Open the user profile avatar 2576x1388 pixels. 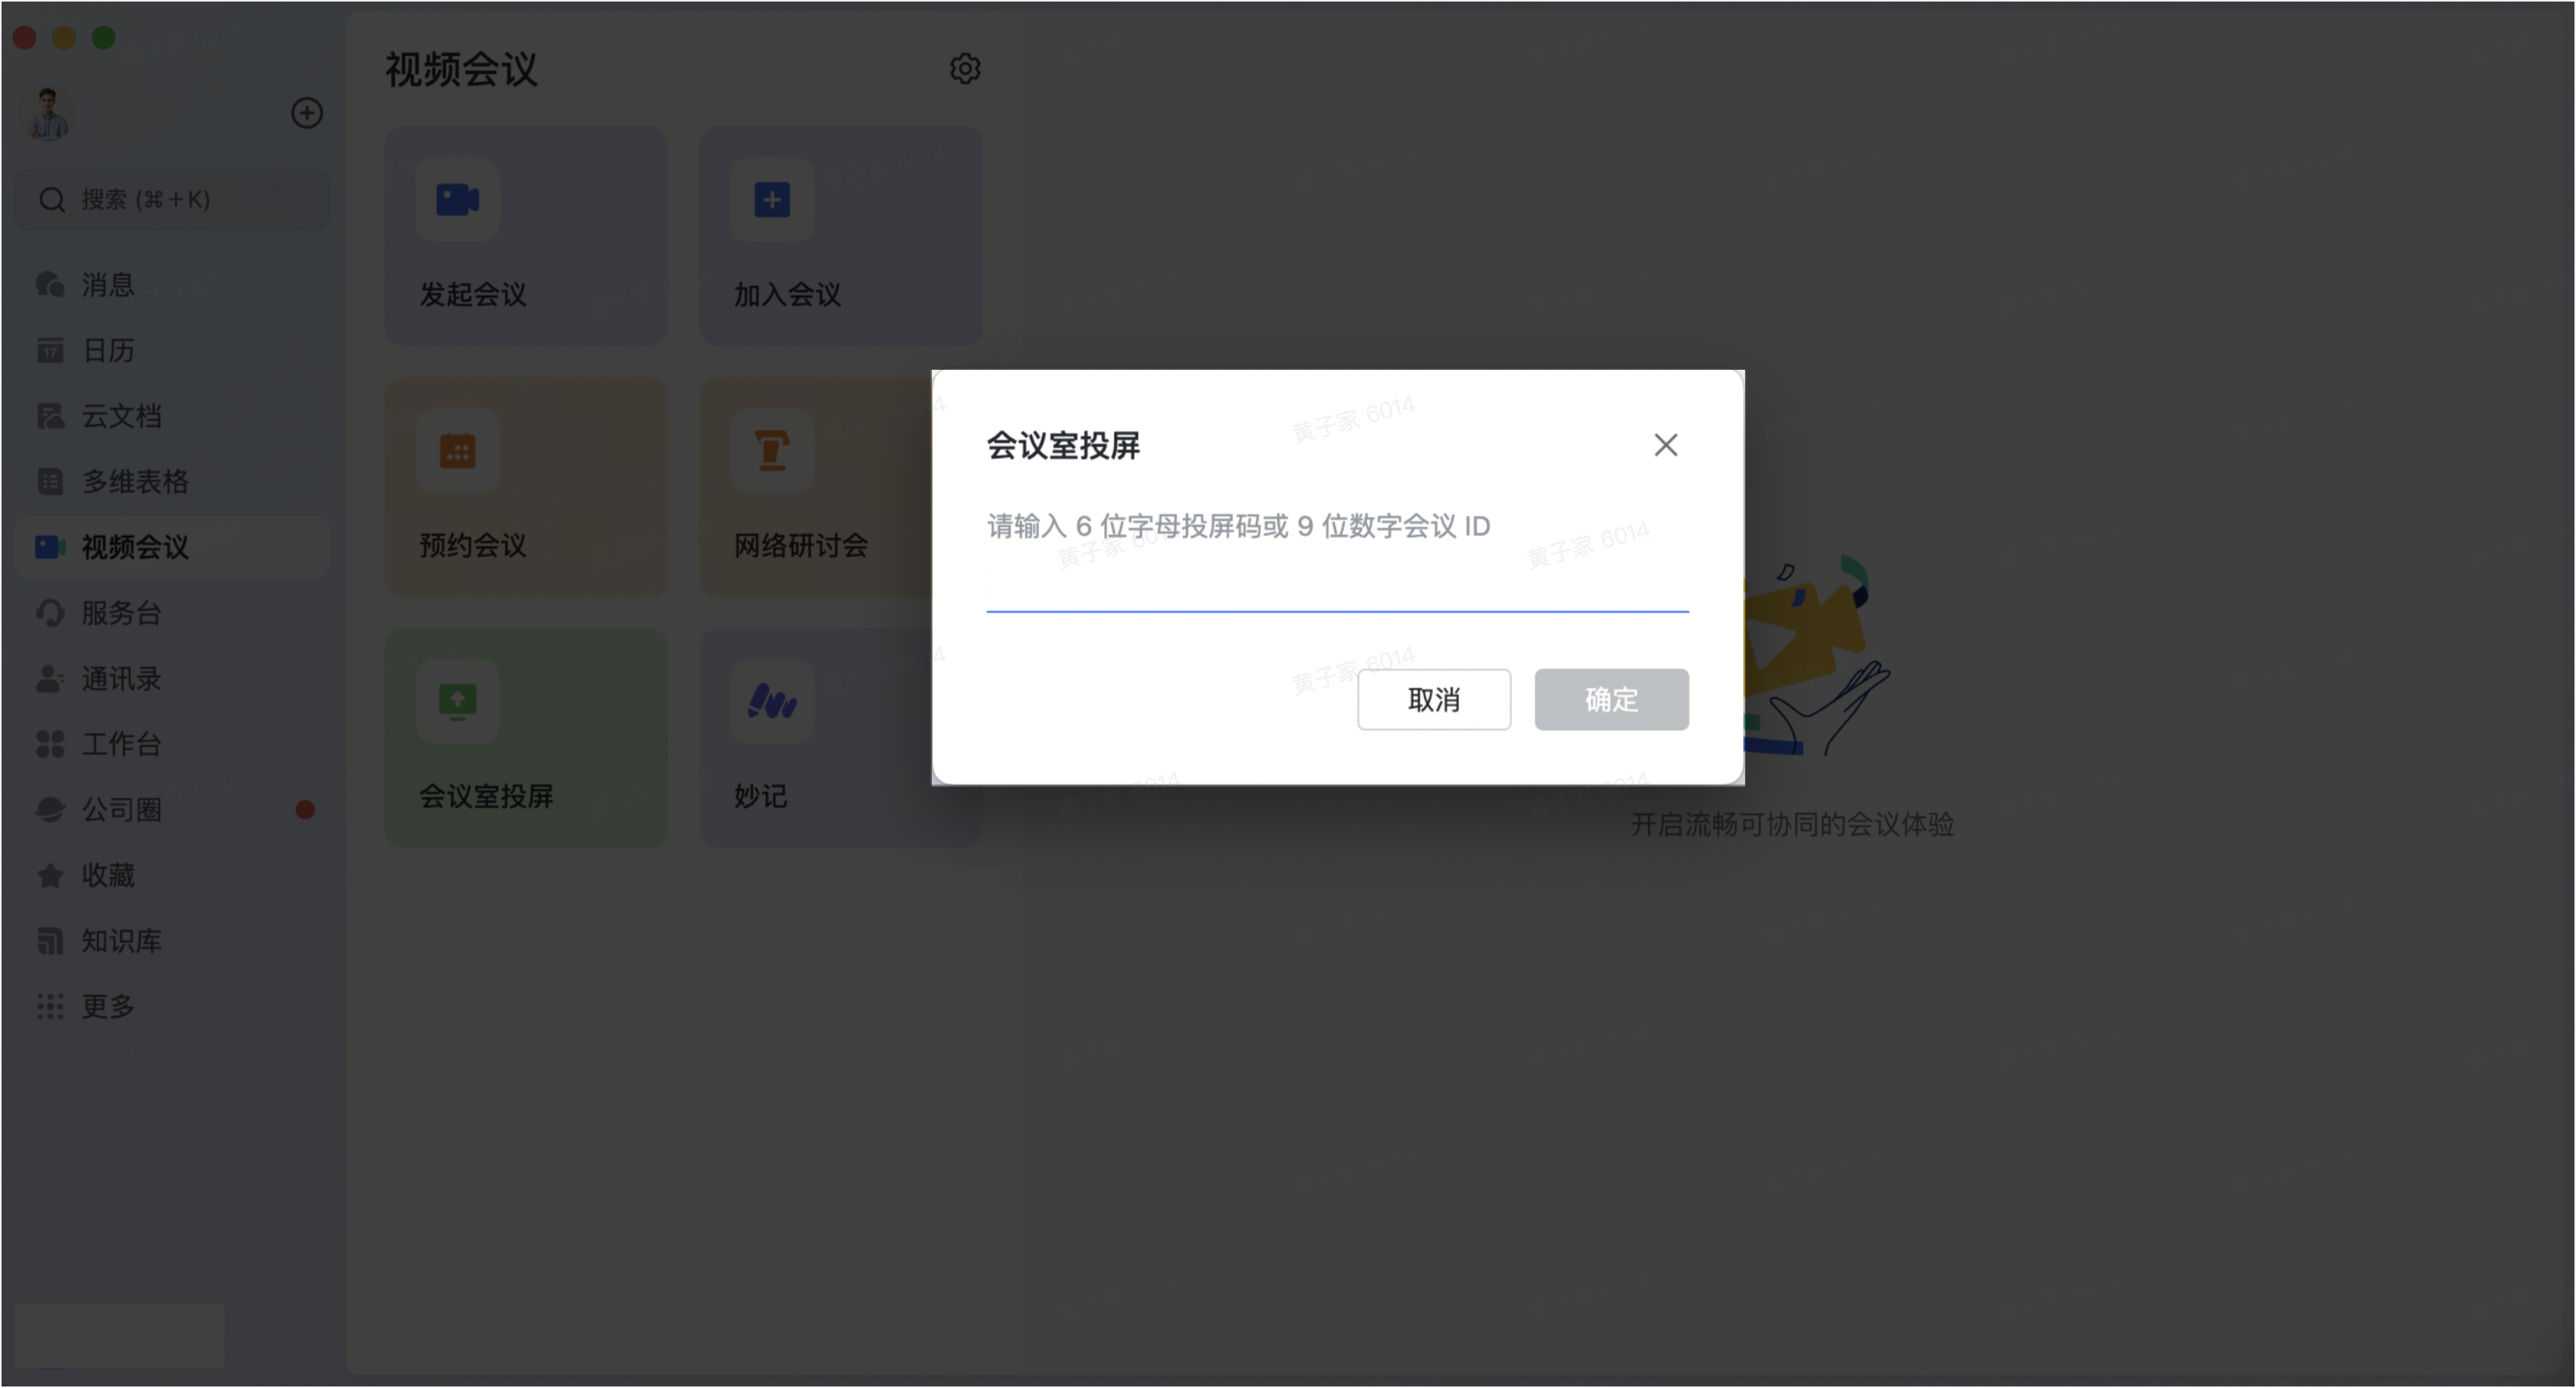pyautogui.click(x=47, y=113)
